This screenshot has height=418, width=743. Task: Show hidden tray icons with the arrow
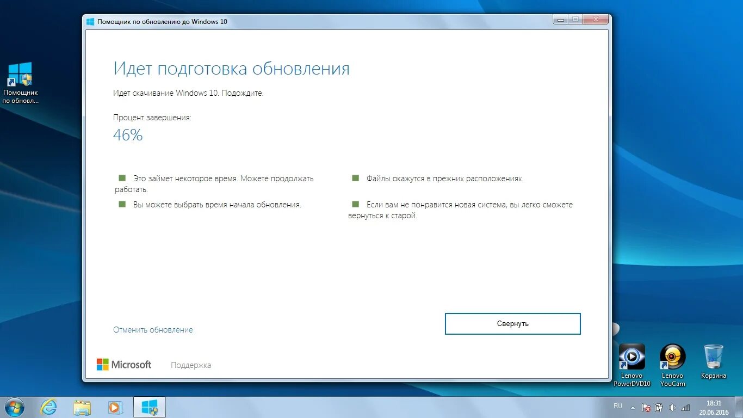tap(632, 407)
